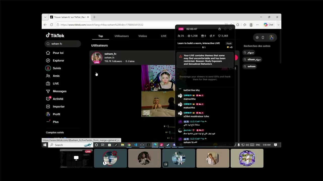Open Visual Studio Code from taskbar
Image resolution: width=323 pixels, height=181 pixels.
point(136,145)
